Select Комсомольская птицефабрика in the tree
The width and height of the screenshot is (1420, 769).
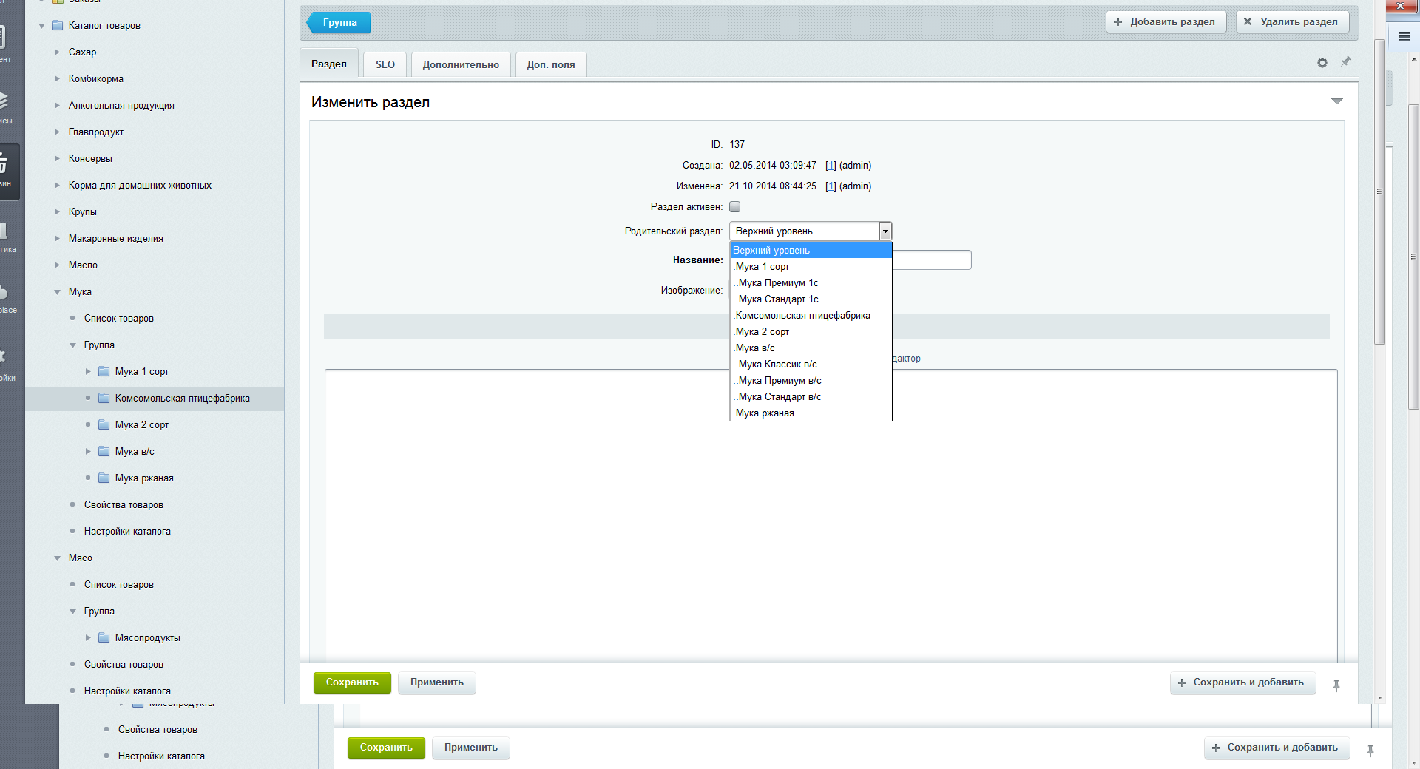pos(182,398)
